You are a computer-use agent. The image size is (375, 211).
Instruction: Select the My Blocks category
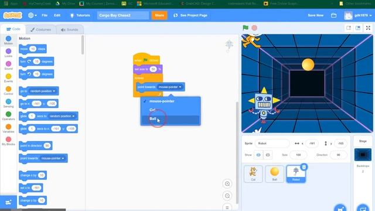click(8, 141)
